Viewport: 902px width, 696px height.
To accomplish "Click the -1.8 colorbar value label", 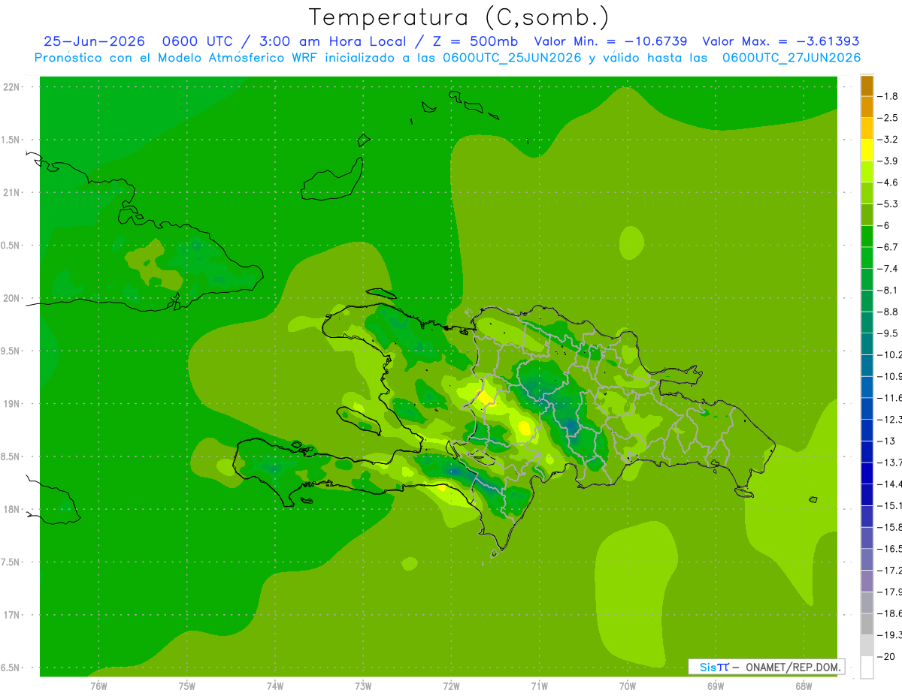I will tap(888, 96).
